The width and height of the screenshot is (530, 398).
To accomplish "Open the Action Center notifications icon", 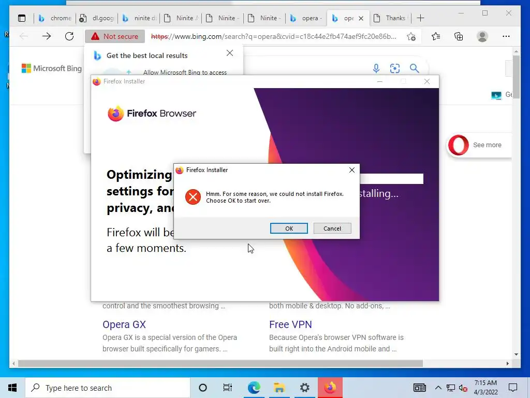I will click(x=513, y=388).
